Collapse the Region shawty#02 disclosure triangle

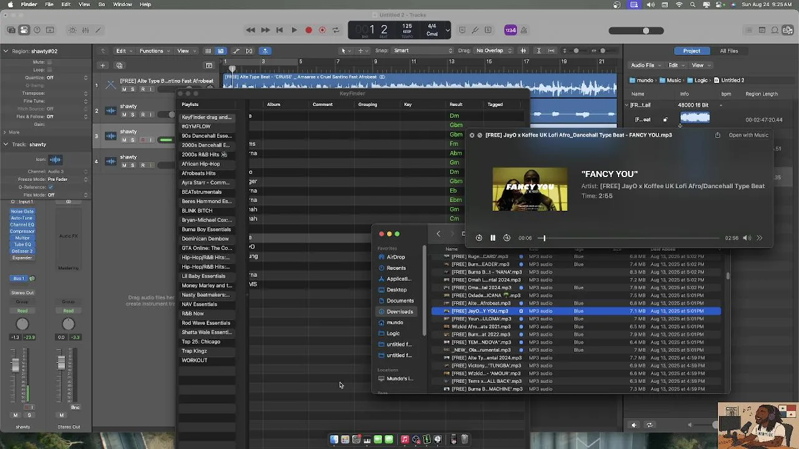point(5,51)
